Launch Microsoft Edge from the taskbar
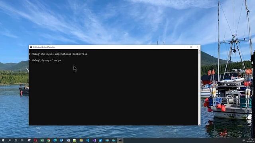Viewport: 255px width, 143px height. tap(55, 140)
